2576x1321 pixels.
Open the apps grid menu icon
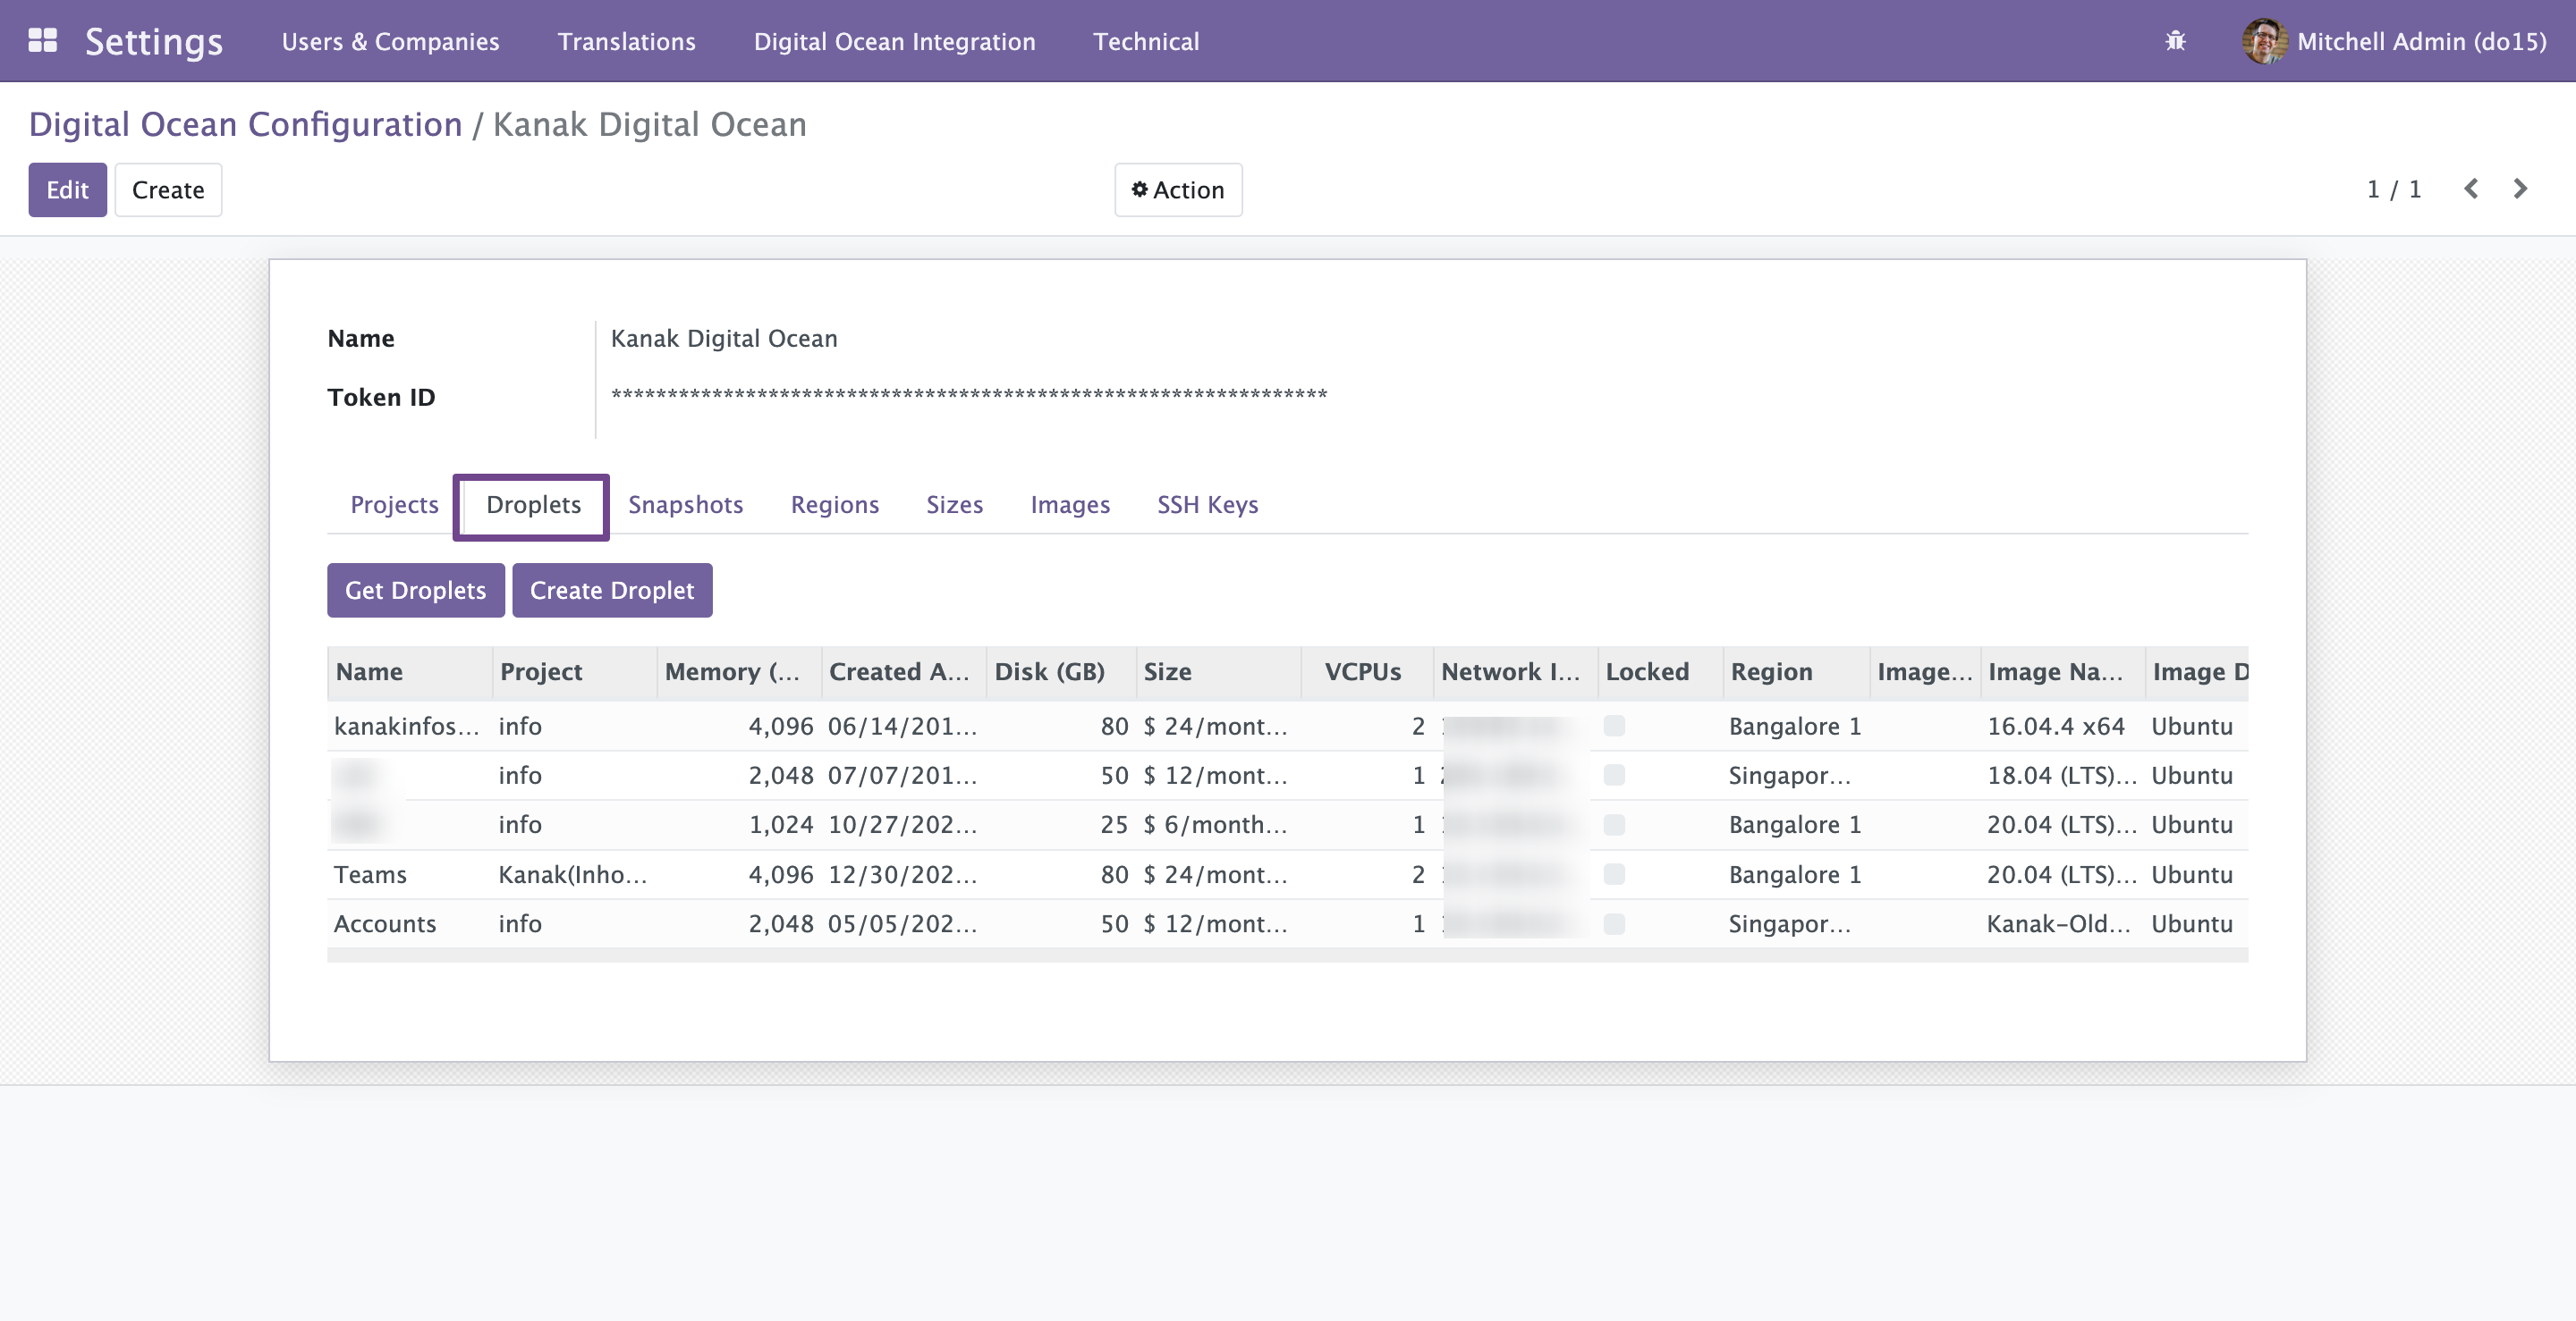pyautogui.click(x=42, y=40)
